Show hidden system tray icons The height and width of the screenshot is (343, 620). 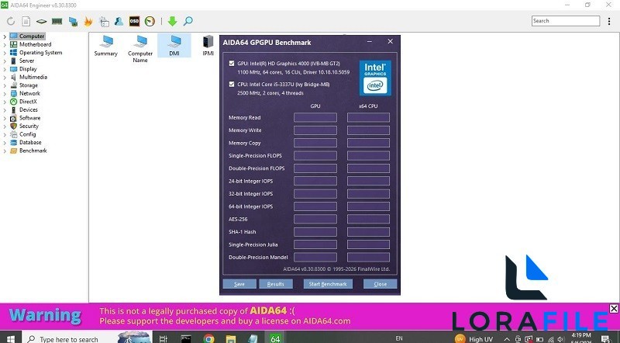click(507, 339)
